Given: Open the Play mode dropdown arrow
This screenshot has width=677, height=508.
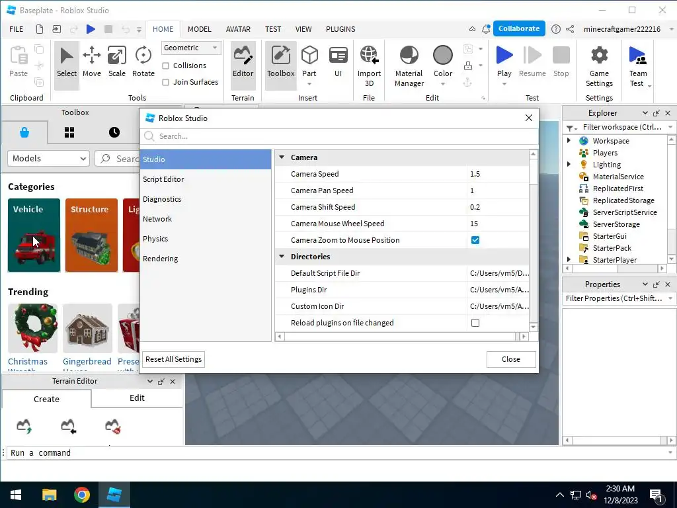Looking at the screenshot, I should 504,84.
